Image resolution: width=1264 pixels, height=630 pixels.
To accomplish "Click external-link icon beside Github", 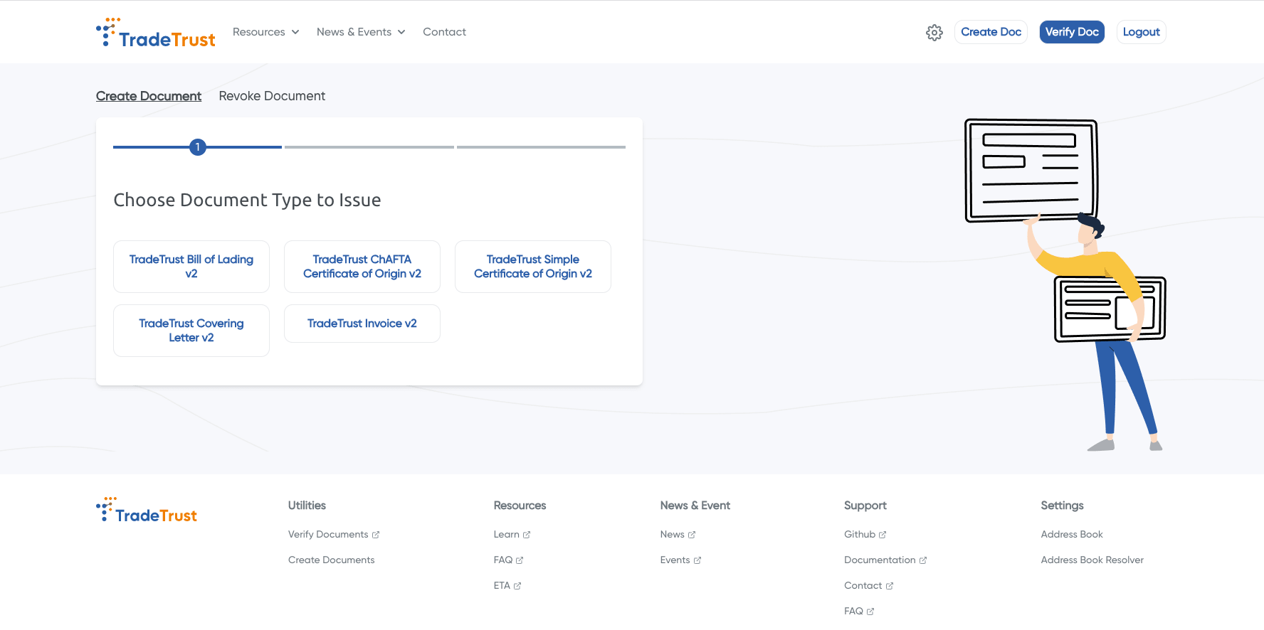I will tap(883, 535).
